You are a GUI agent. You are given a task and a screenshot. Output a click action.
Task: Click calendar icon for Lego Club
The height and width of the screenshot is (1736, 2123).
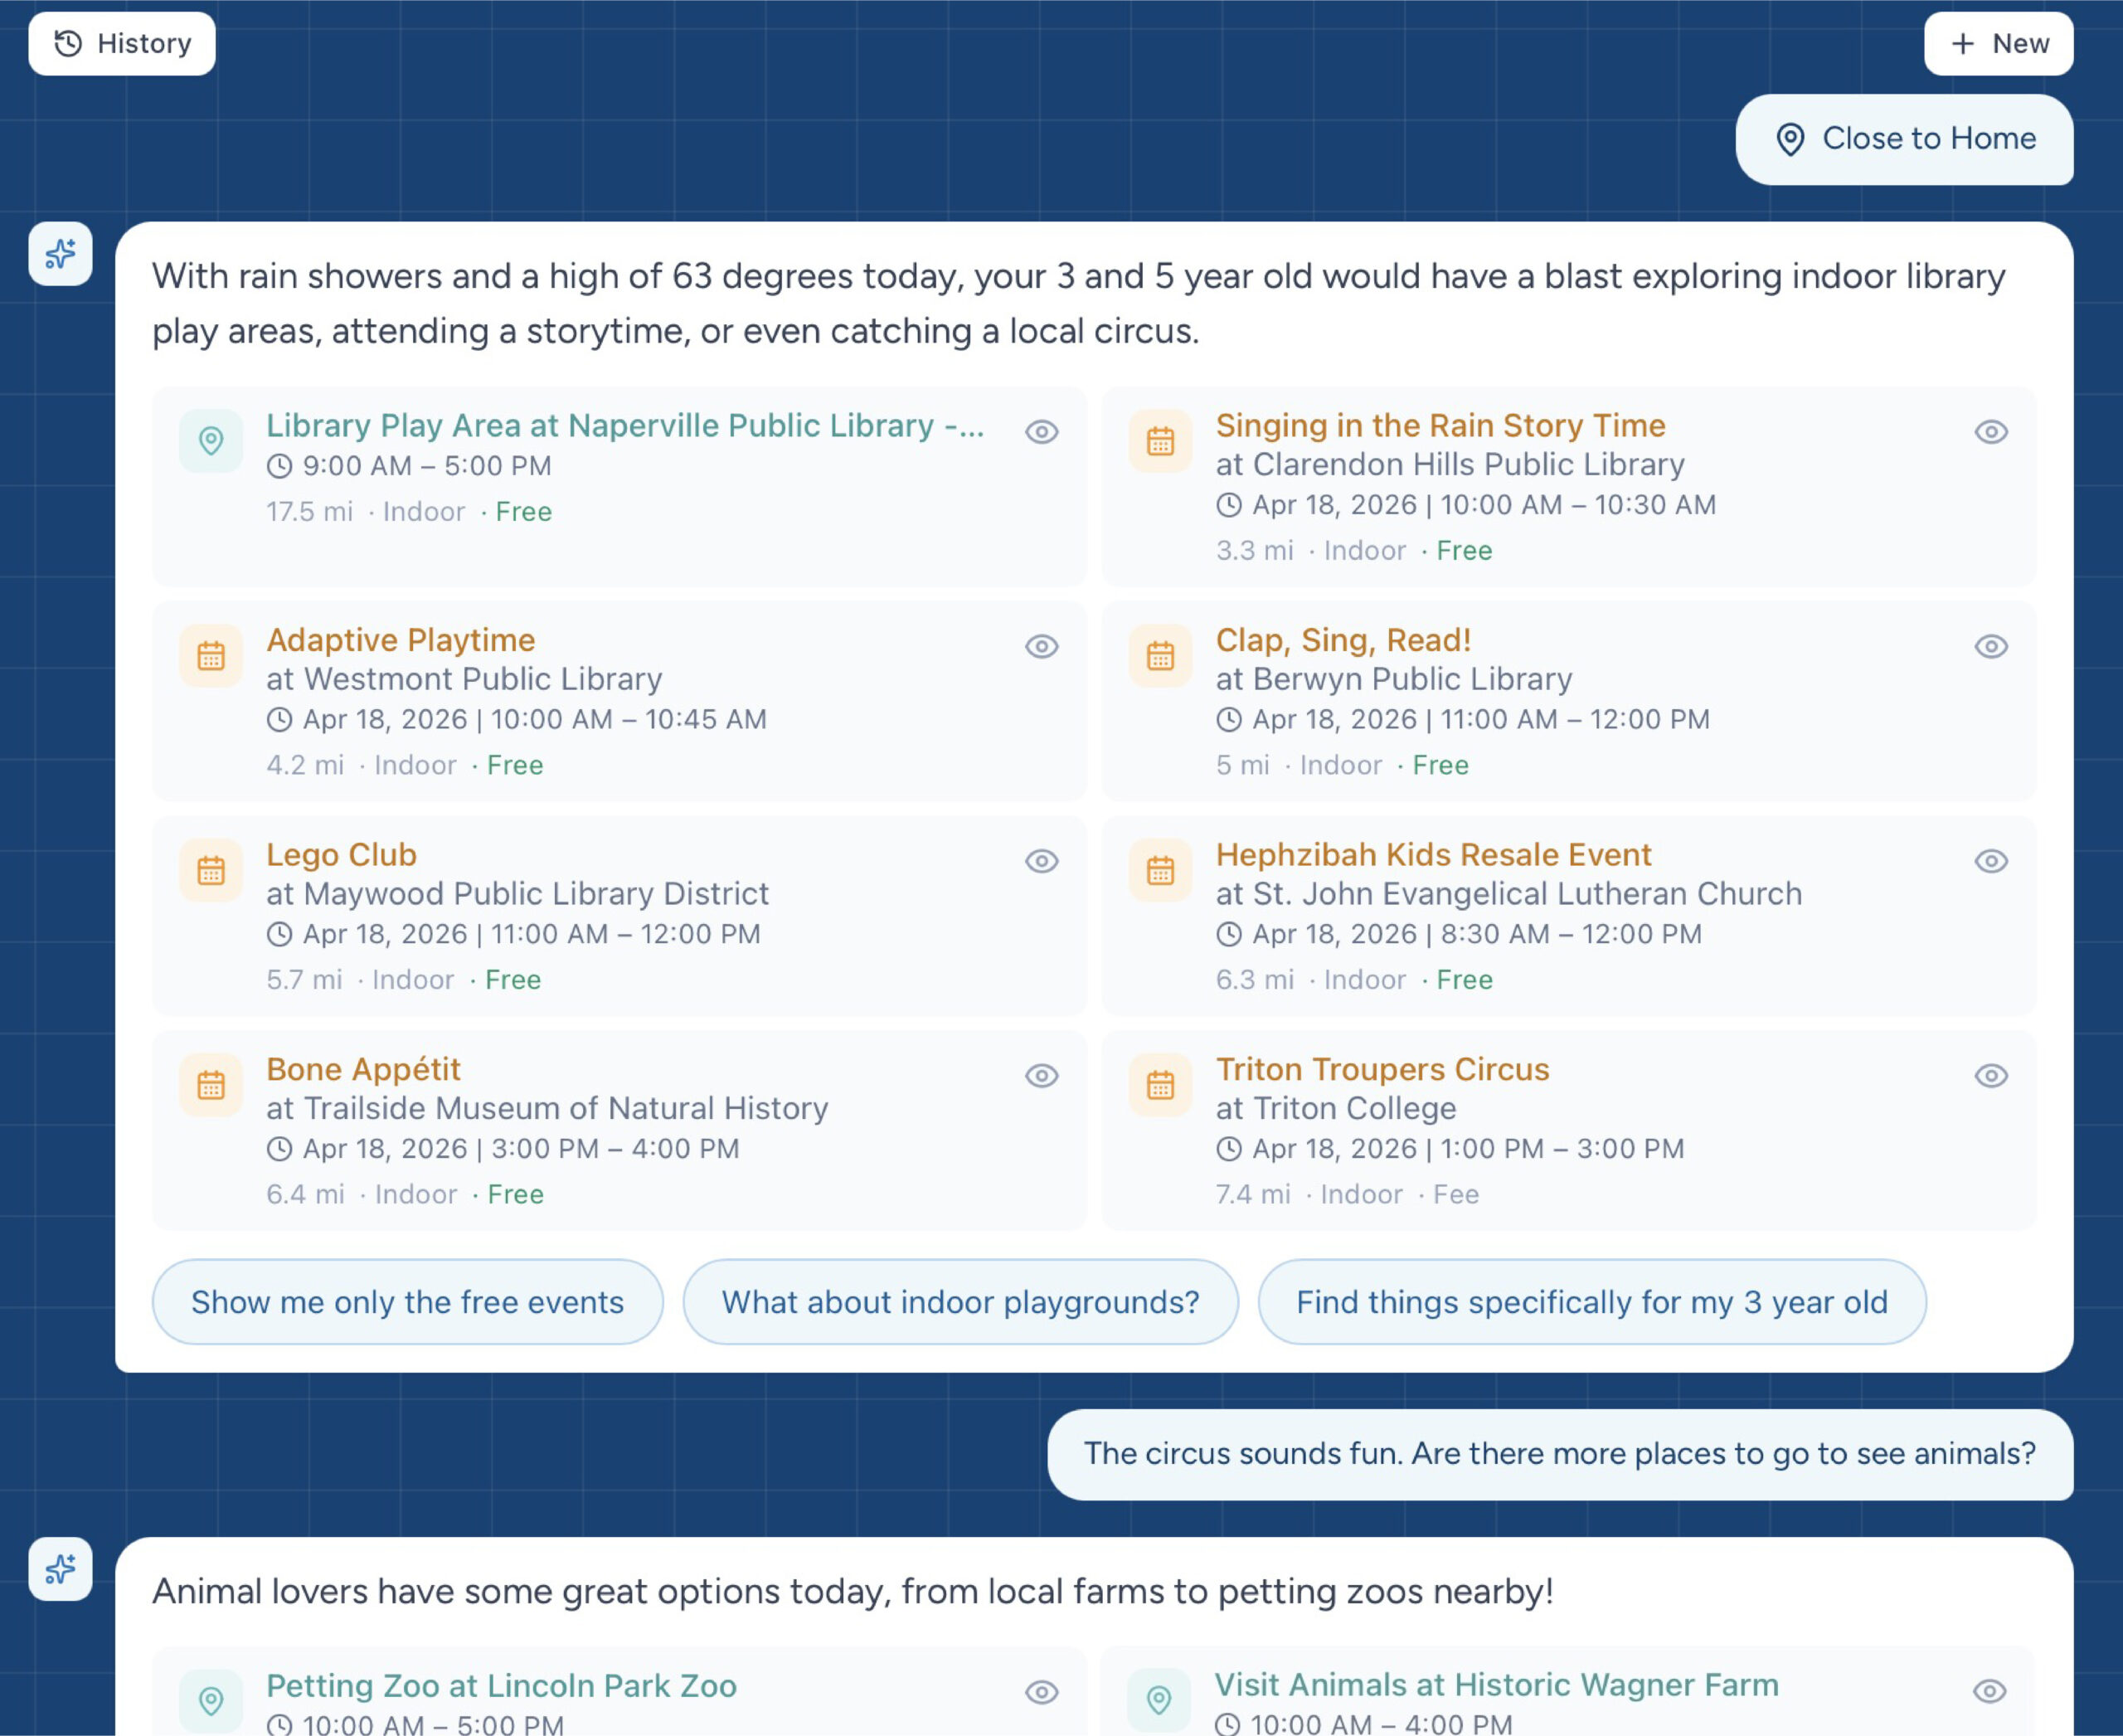point(211,870)
